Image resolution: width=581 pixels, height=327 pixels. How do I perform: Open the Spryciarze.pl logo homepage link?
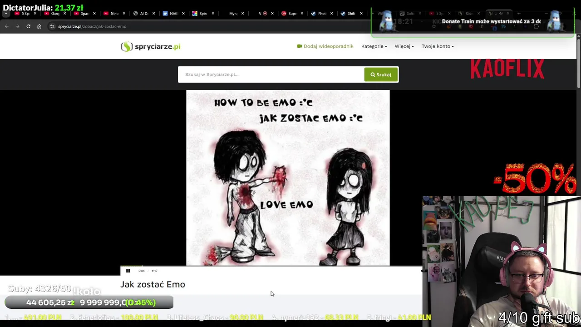151,46
